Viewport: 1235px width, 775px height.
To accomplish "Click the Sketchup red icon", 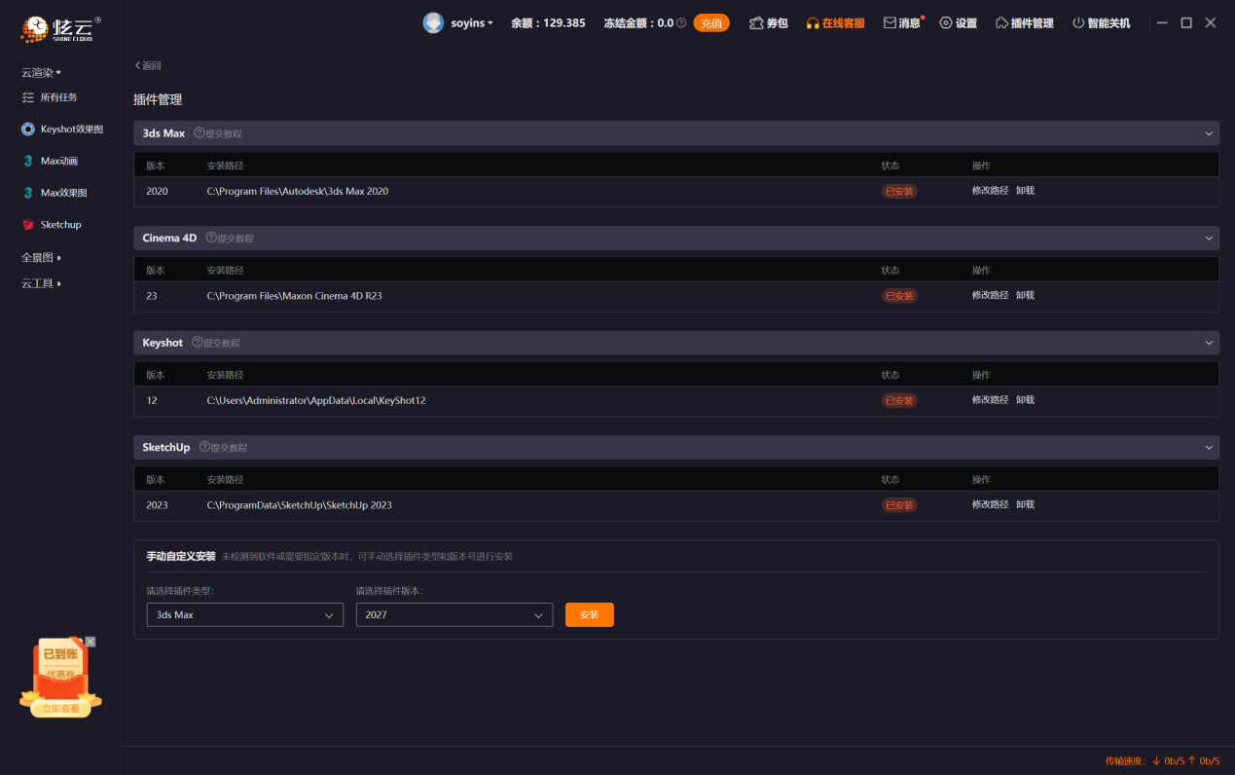I will click(28, 225).
